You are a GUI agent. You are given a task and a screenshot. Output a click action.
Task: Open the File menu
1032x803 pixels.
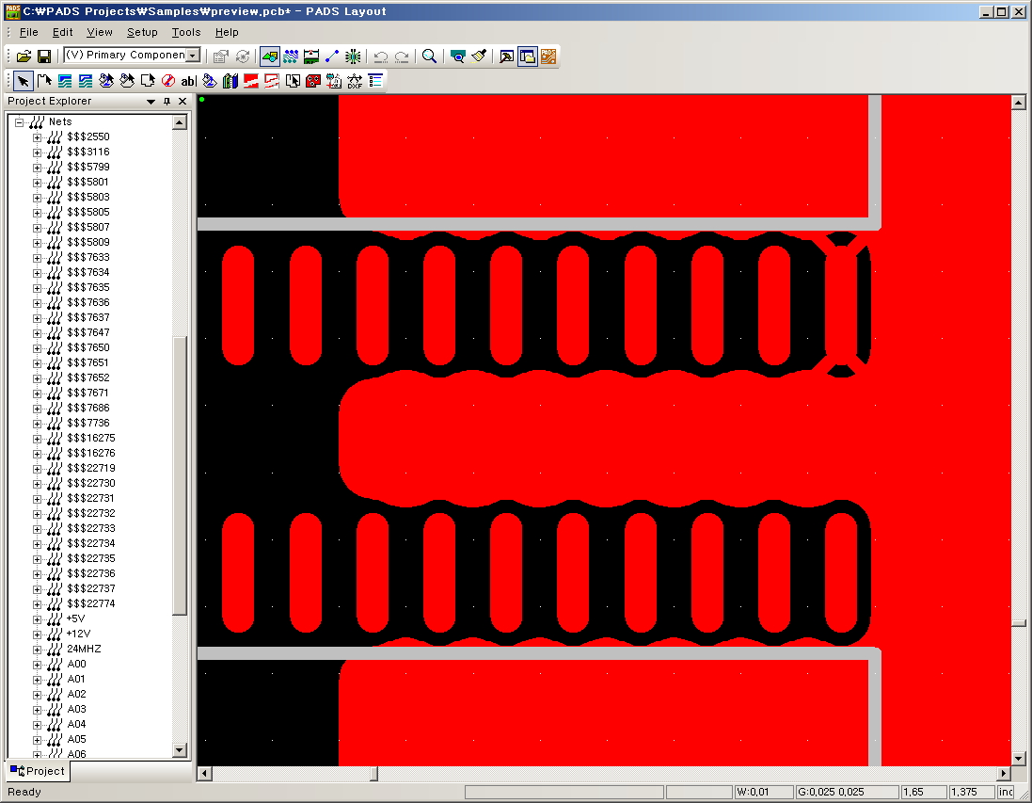tap(28, 32)
